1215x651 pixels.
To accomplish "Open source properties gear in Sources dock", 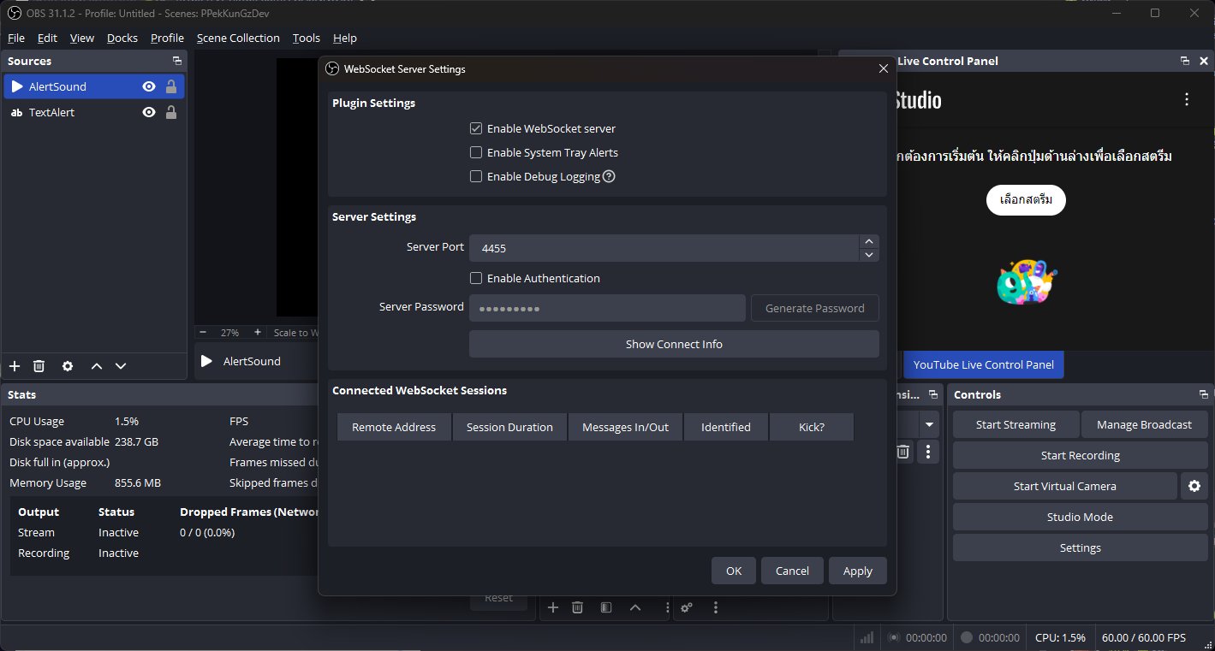I will (68, 366).
